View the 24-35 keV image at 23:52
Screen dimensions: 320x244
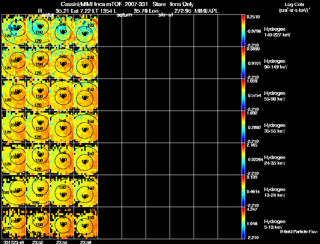38,159
